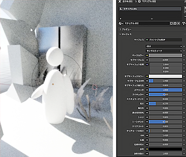Click the 伝播 0.000 slider
The width and height of the screenshot is (186, 157).
pyautogui.click(x=165, y=140)
